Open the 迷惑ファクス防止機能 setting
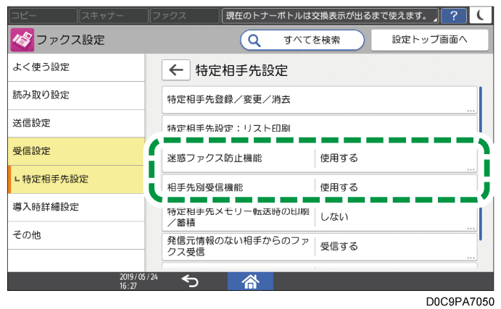Viewport: 501px width, 309px height. (320, 158)
